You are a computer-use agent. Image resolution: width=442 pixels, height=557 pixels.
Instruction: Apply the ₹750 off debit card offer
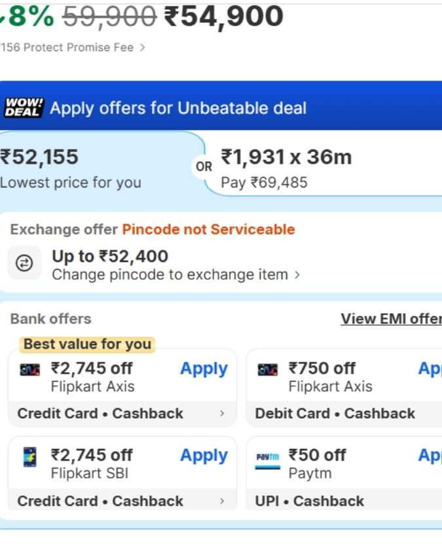430,369
